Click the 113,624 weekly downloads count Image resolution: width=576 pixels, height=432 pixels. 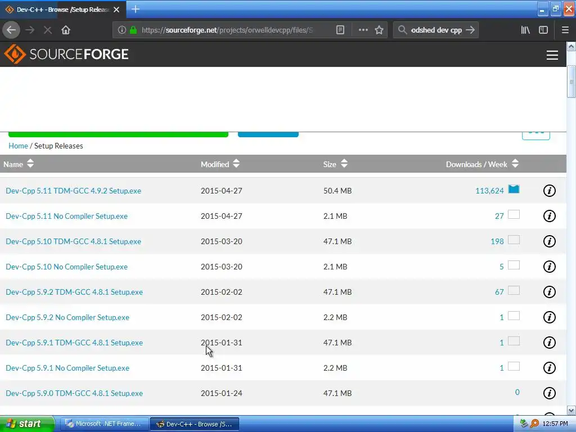(x=489, y=191)
